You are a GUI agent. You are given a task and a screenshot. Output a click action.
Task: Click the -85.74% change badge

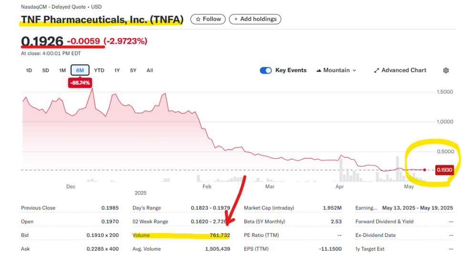(80, 83)
